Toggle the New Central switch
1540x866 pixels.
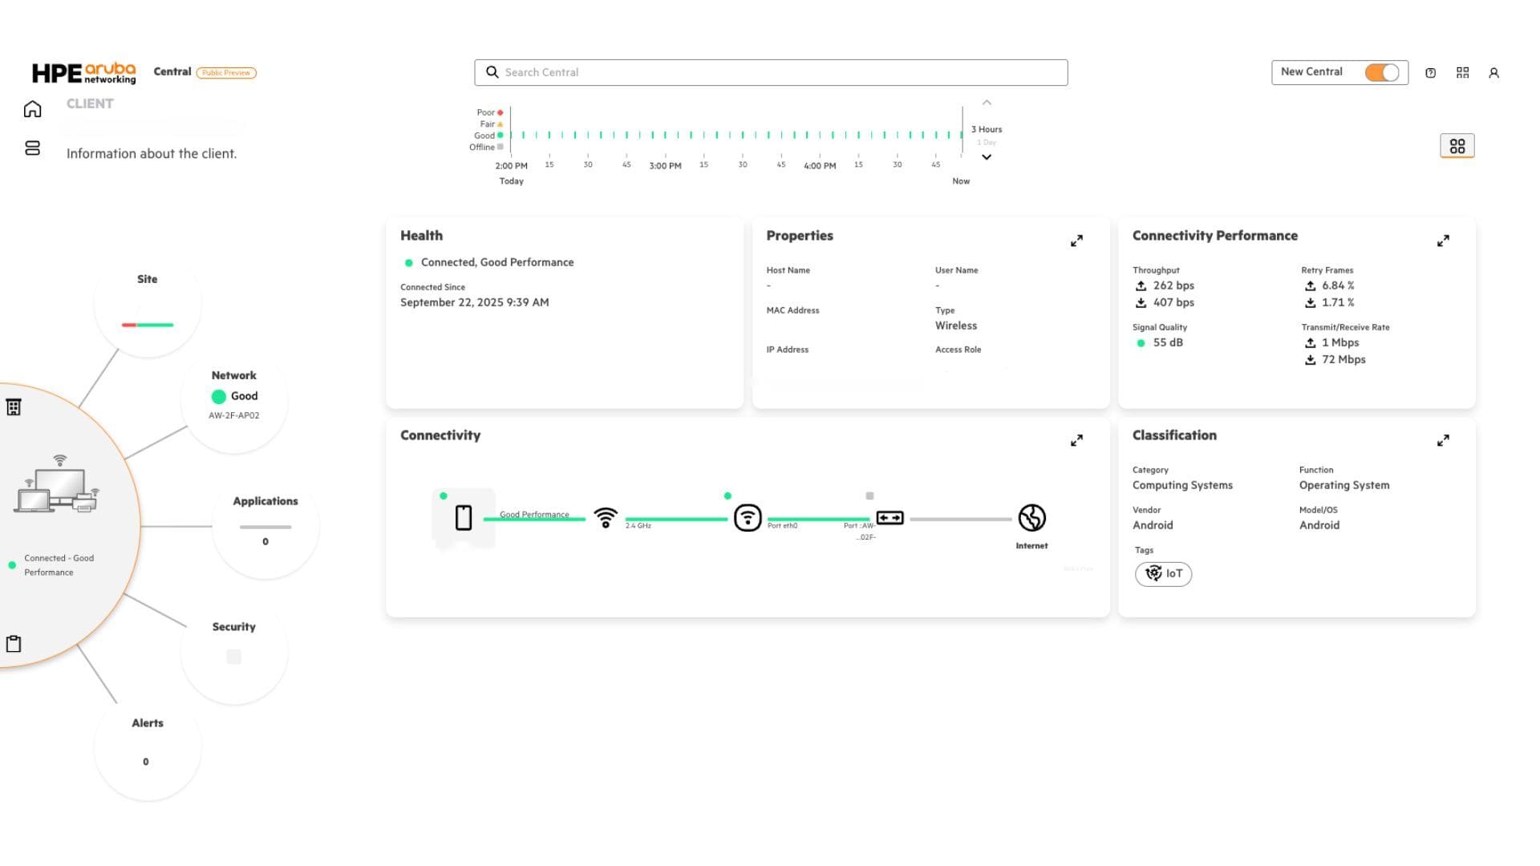(x=1382, y=73)
